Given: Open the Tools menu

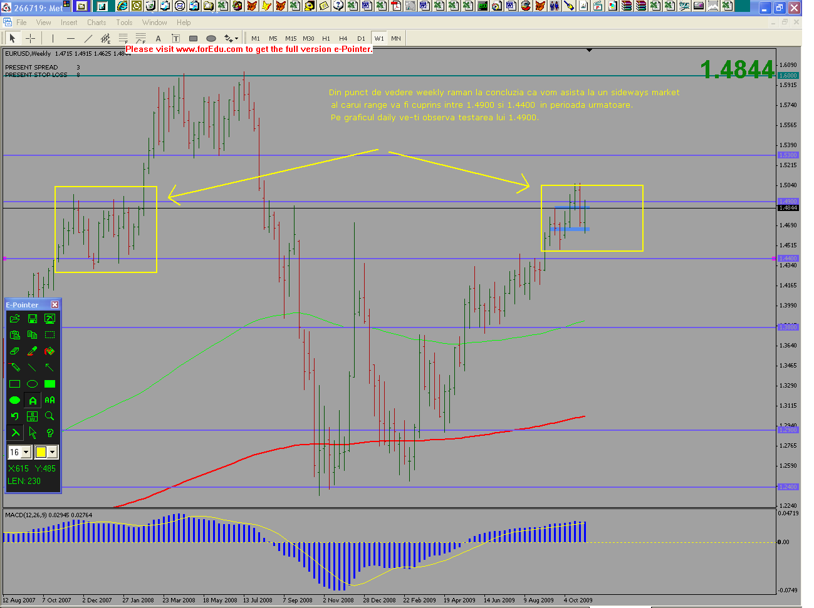Looking at the screenshot, I should tap(124, 23).
